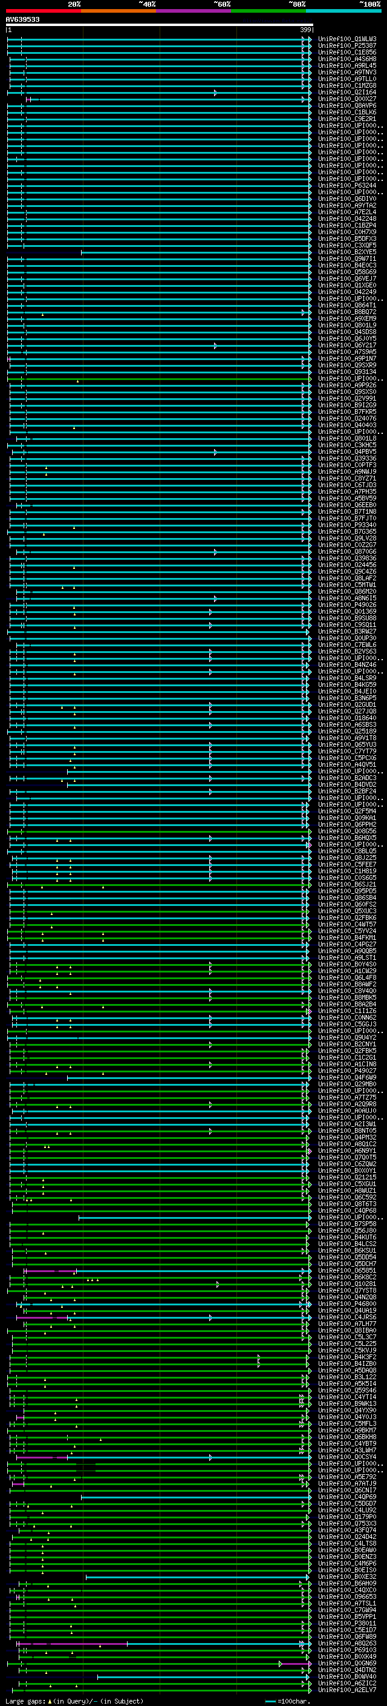Open hit UniRef100_C1E856

click(347, 52)
